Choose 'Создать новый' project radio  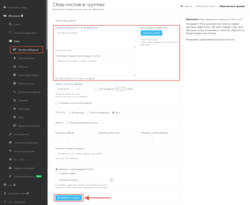(x=56, y=173)
